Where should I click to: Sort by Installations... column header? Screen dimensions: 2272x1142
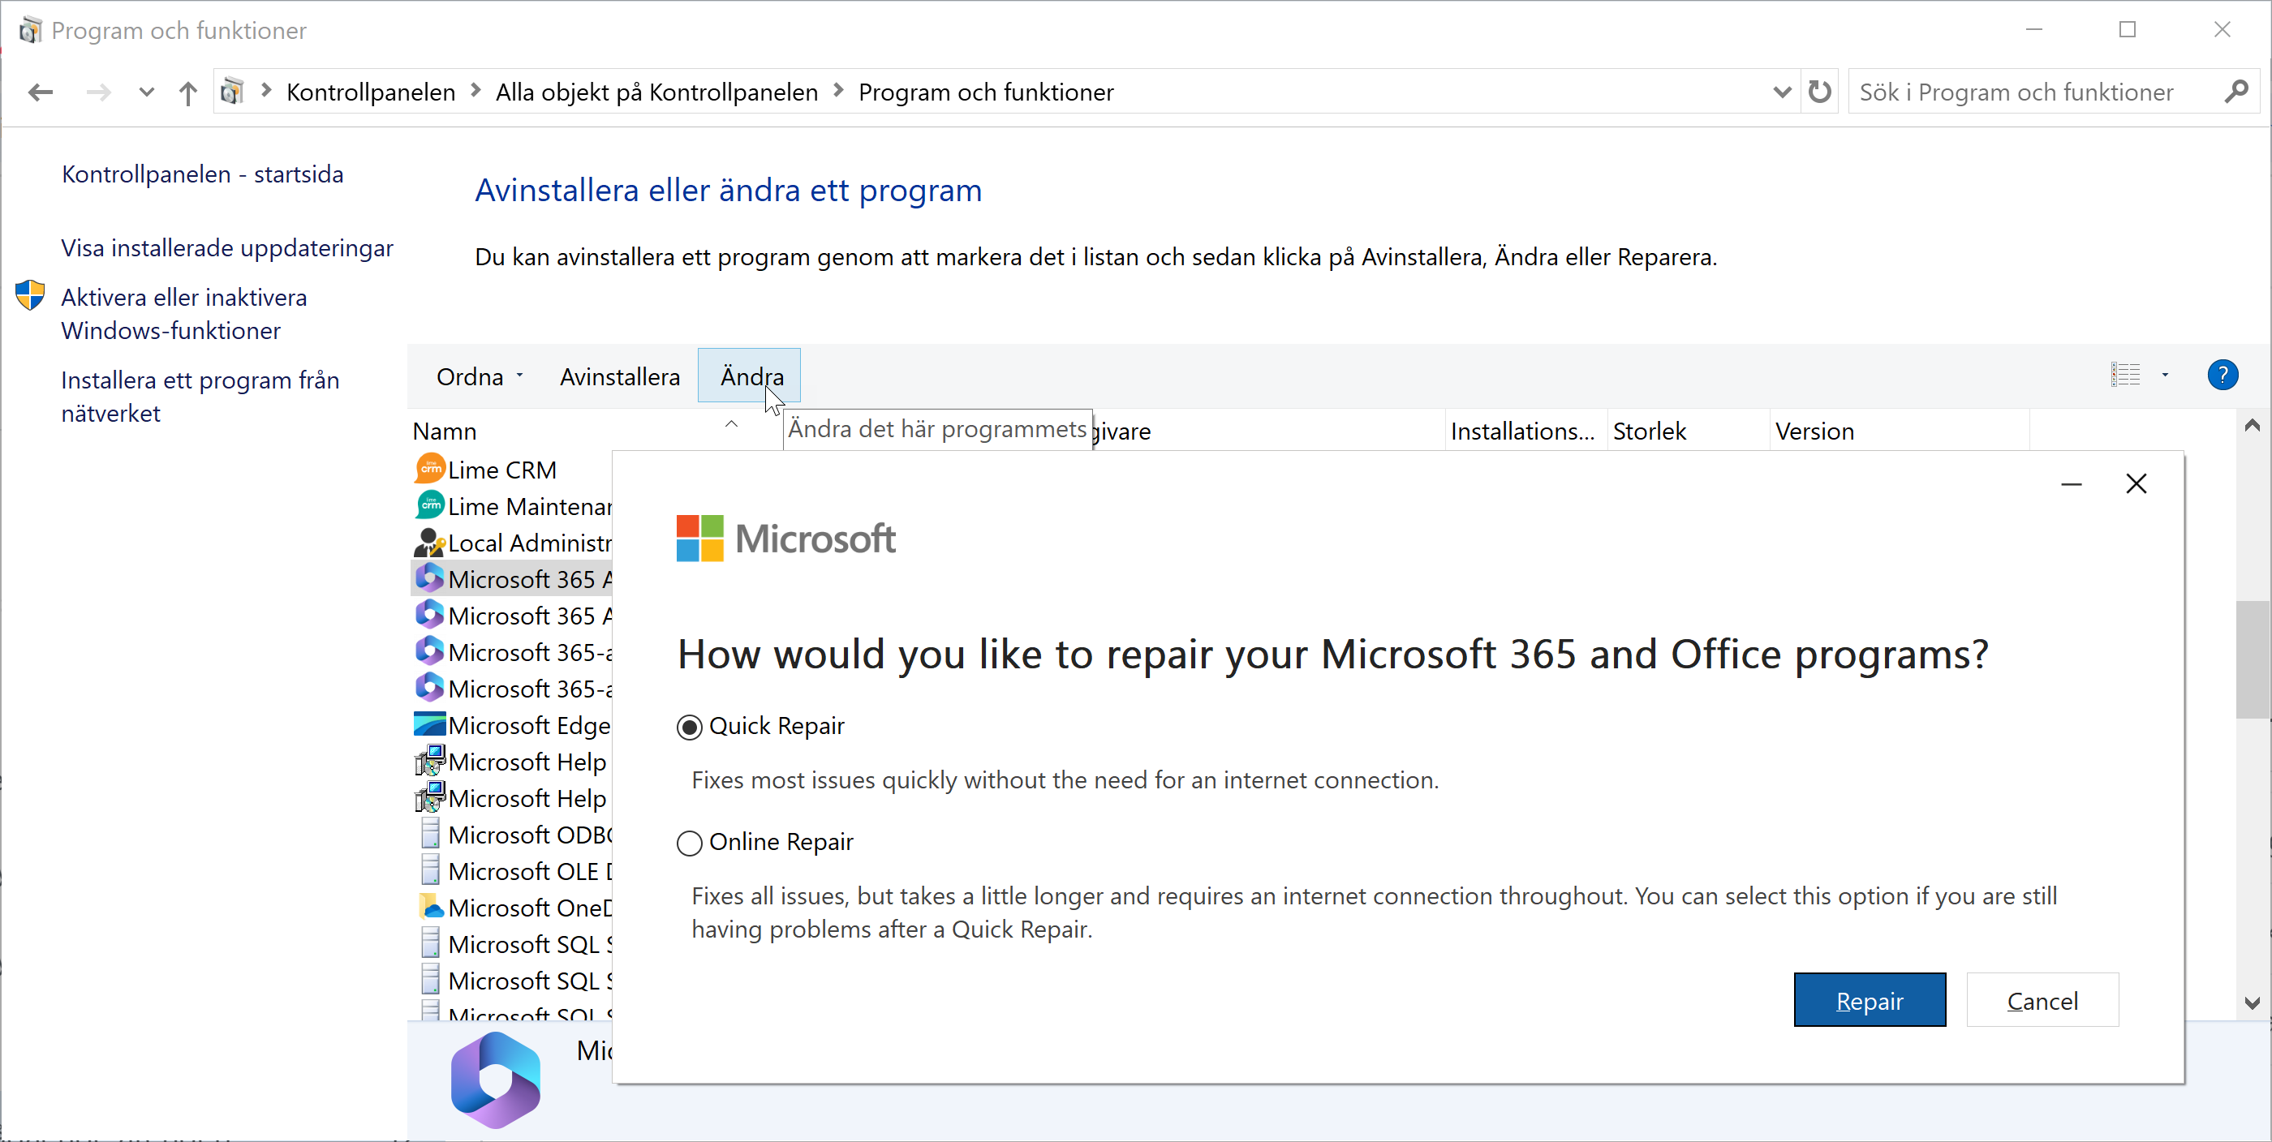1522,431
